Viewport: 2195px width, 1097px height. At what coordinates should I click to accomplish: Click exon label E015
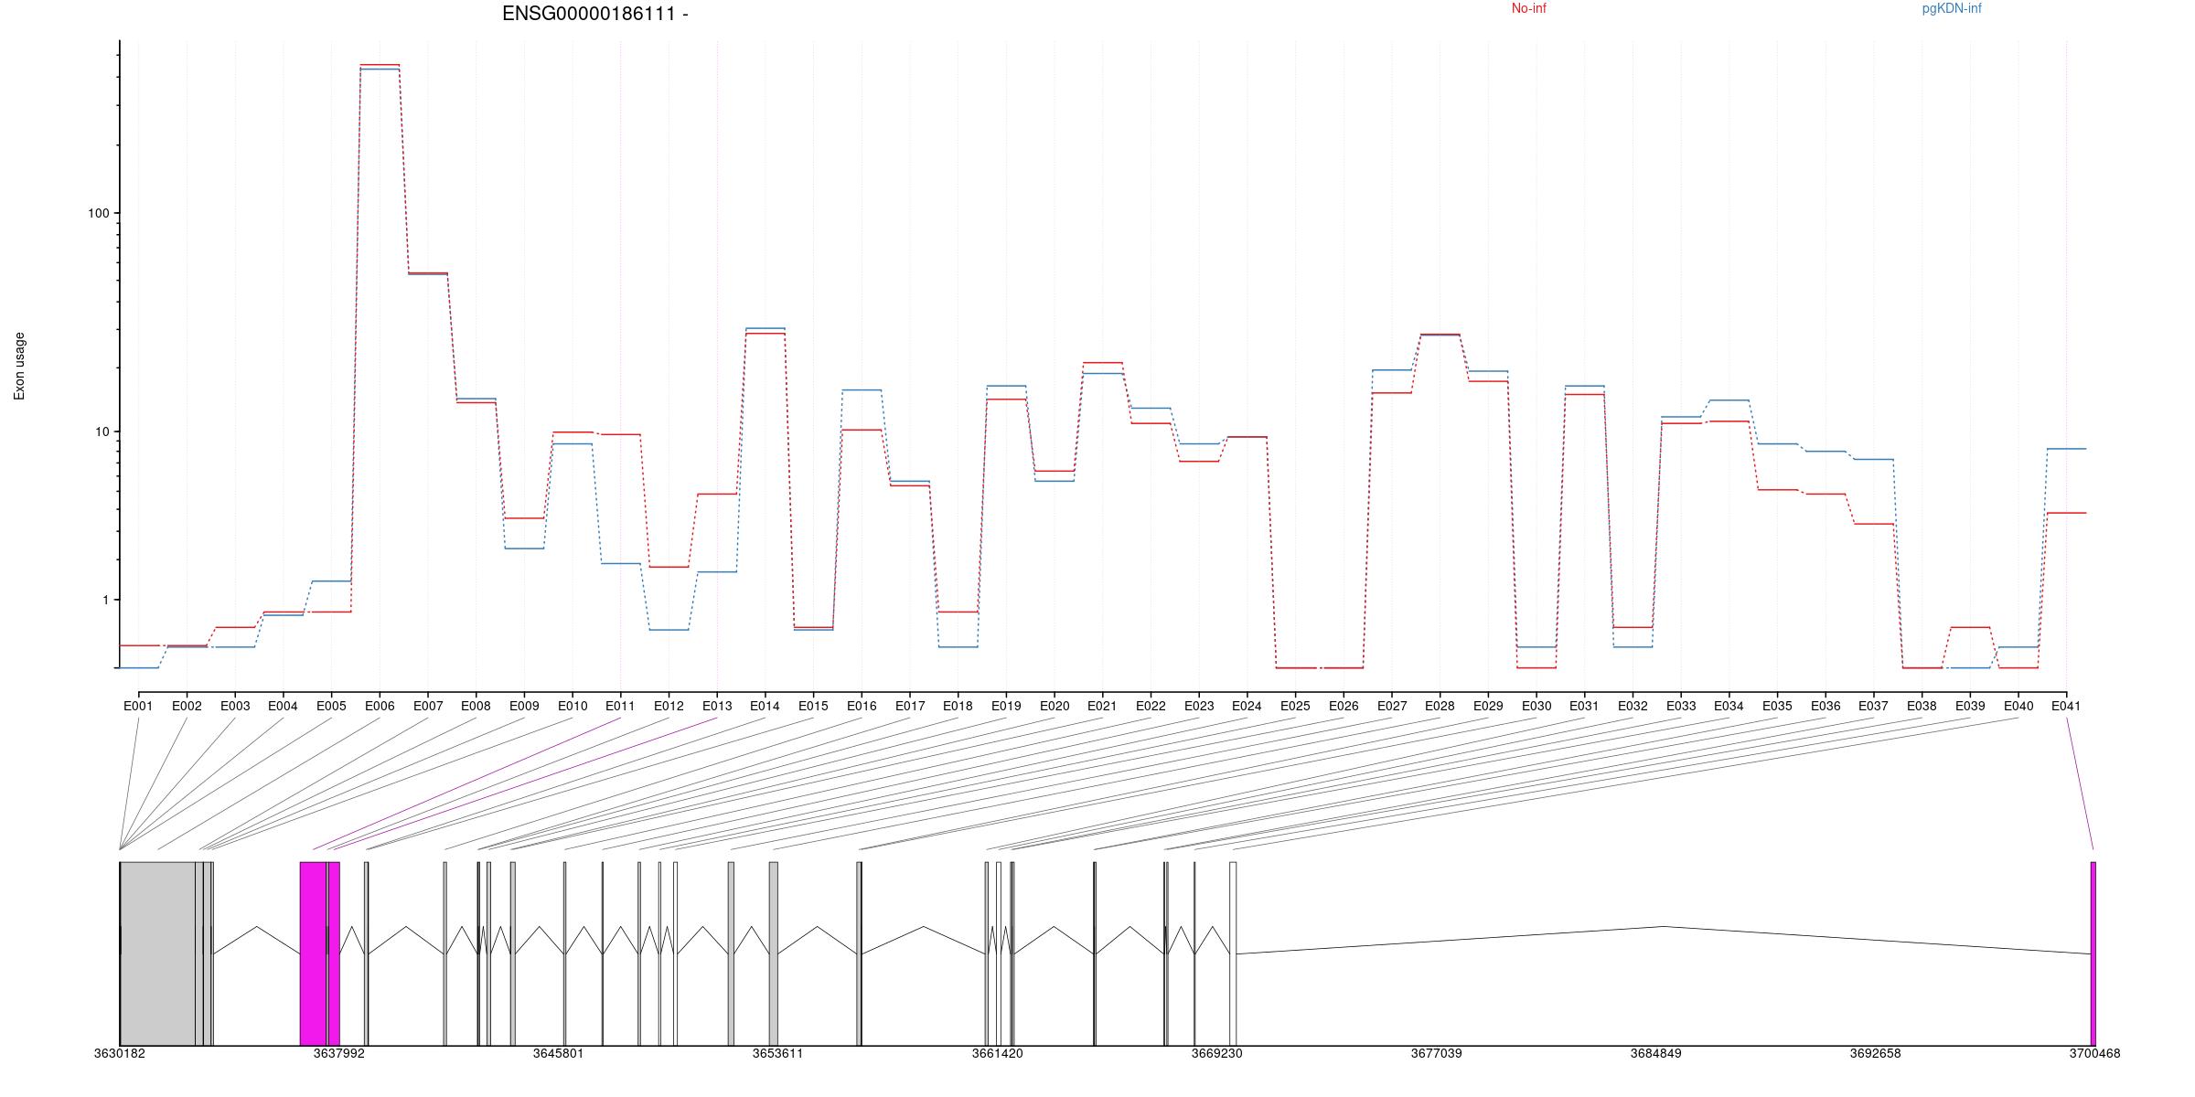coord(813,706)
